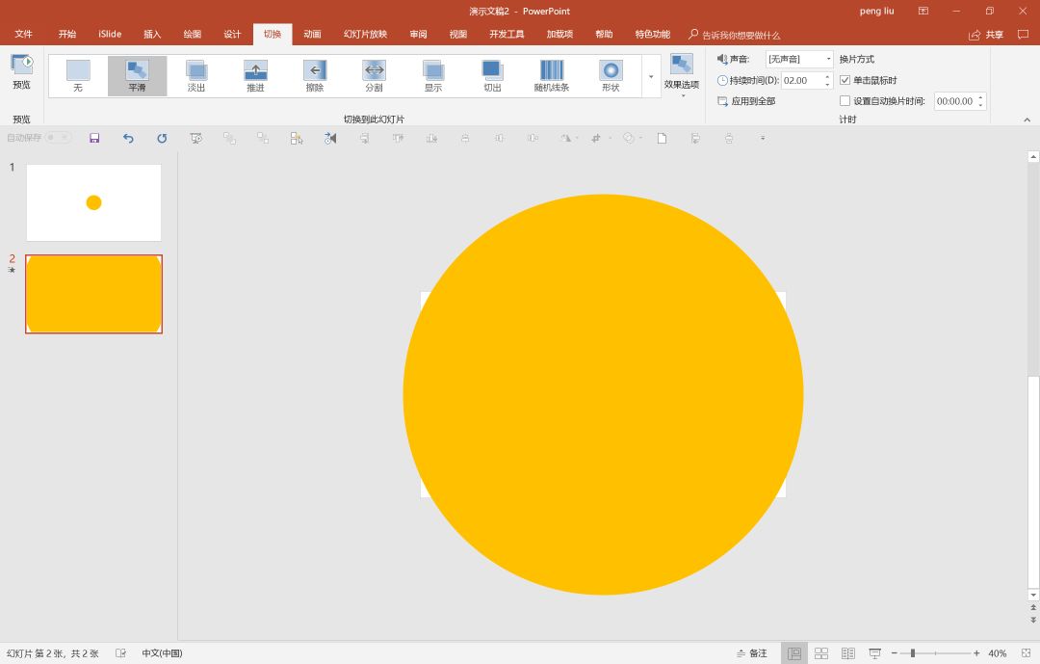Click the save icon in quick toolbar
The image size is (1040, 664).
point(94,138)
